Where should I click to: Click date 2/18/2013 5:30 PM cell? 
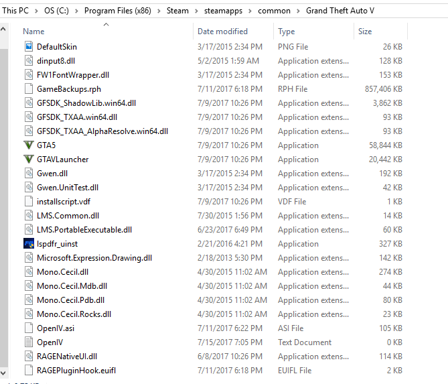click(230, 258)
